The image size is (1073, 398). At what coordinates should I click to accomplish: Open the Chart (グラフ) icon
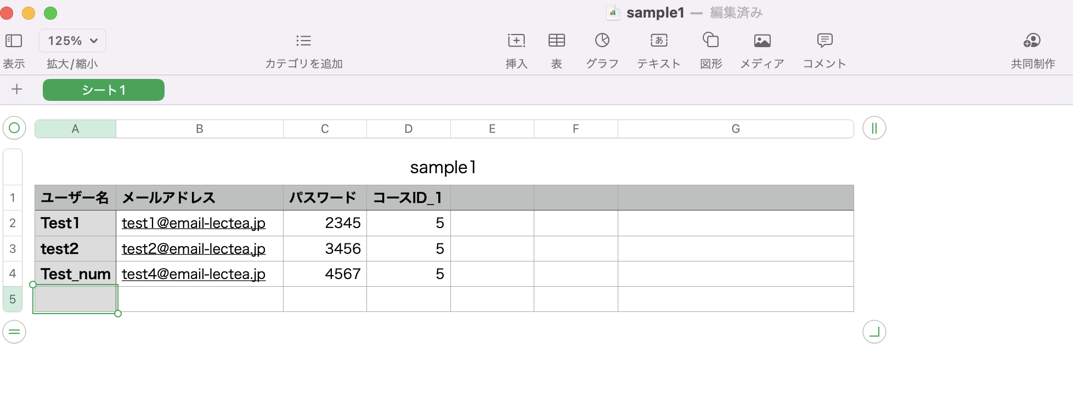click(x=602, y=41)
